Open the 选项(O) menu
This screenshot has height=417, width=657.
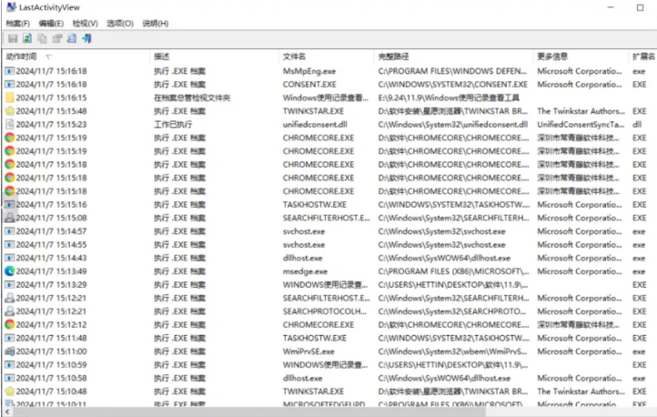119,23
